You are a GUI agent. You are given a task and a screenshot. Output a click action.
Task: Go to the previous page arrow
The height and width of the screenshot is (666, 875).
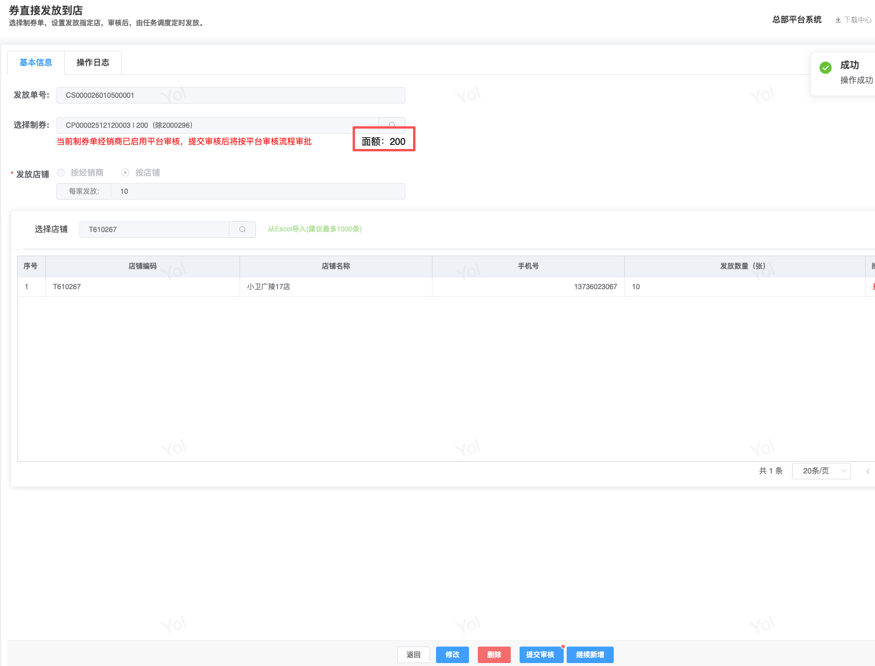point(868,471)
